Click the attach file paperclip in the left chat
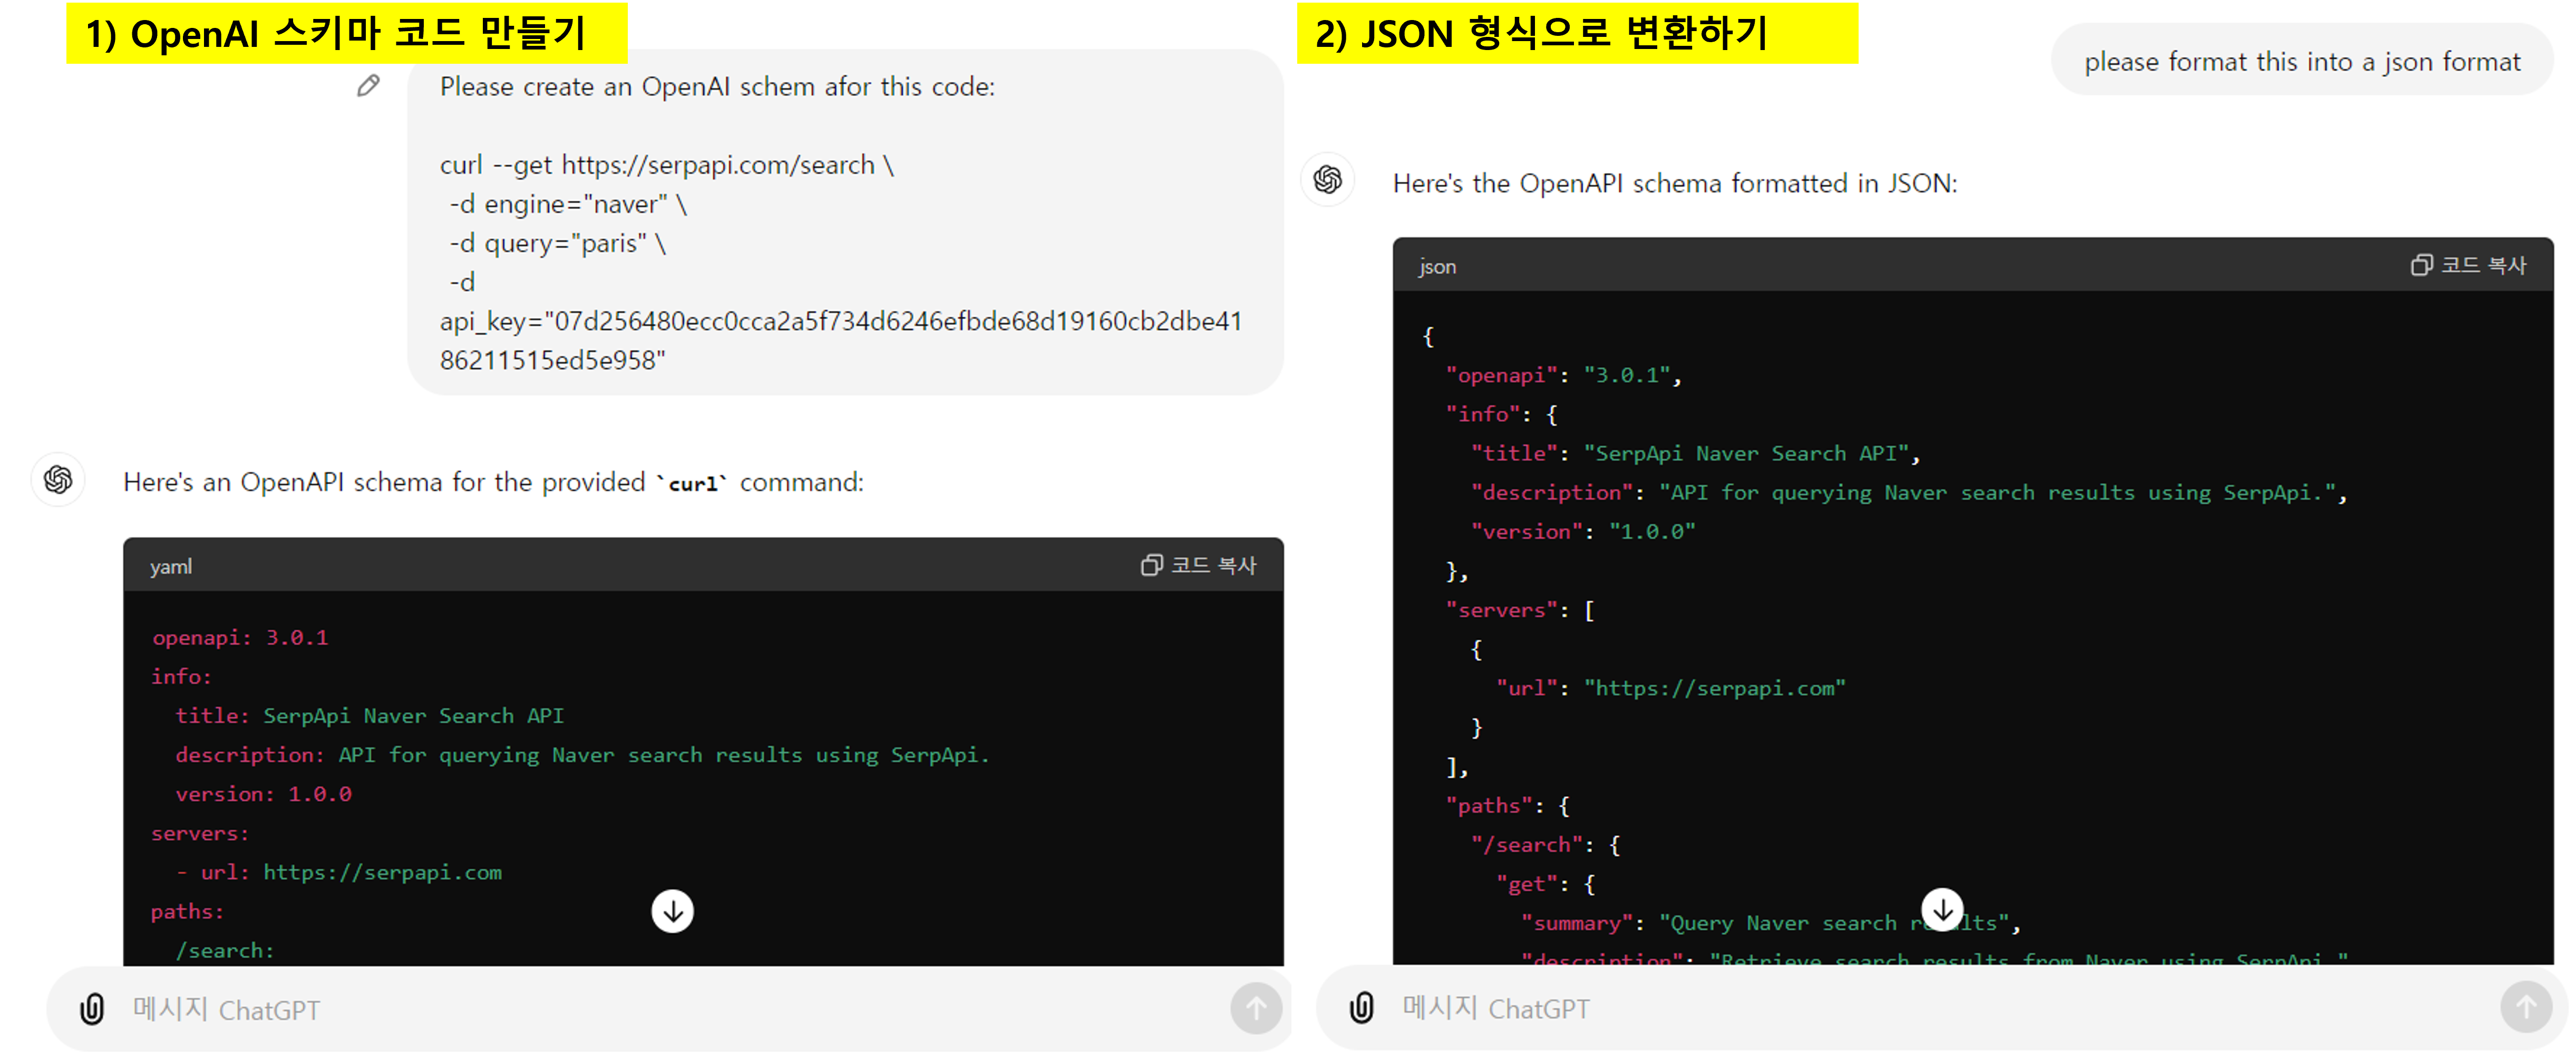This screenshot has width=2576, height=1059. click(92, 1009)
